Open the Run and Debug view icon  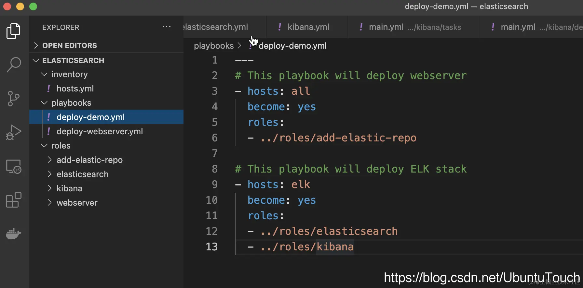pyautogui.click(x=13, y=132)
